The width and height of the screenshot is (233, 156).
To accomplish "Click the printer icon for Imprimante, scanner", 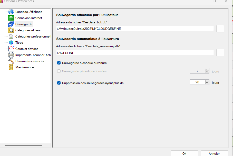I will (x=11, y=55).
